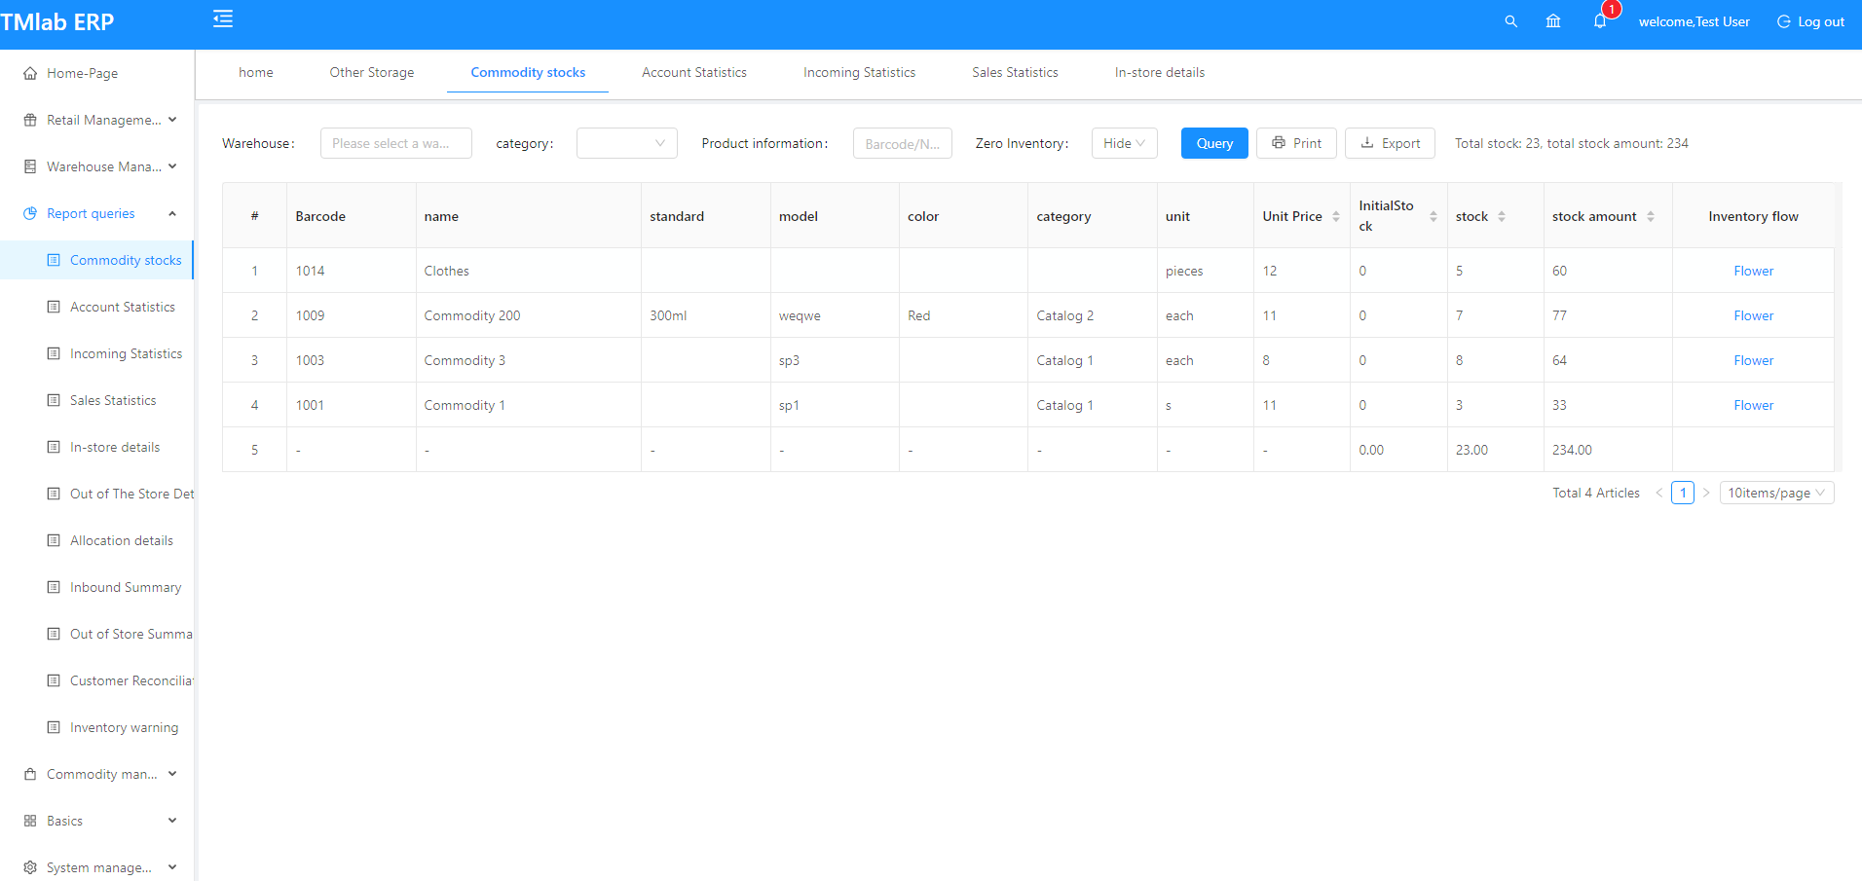
Task: Open the Warehouse selection dropdown
Action: click(x=395, y=142)
